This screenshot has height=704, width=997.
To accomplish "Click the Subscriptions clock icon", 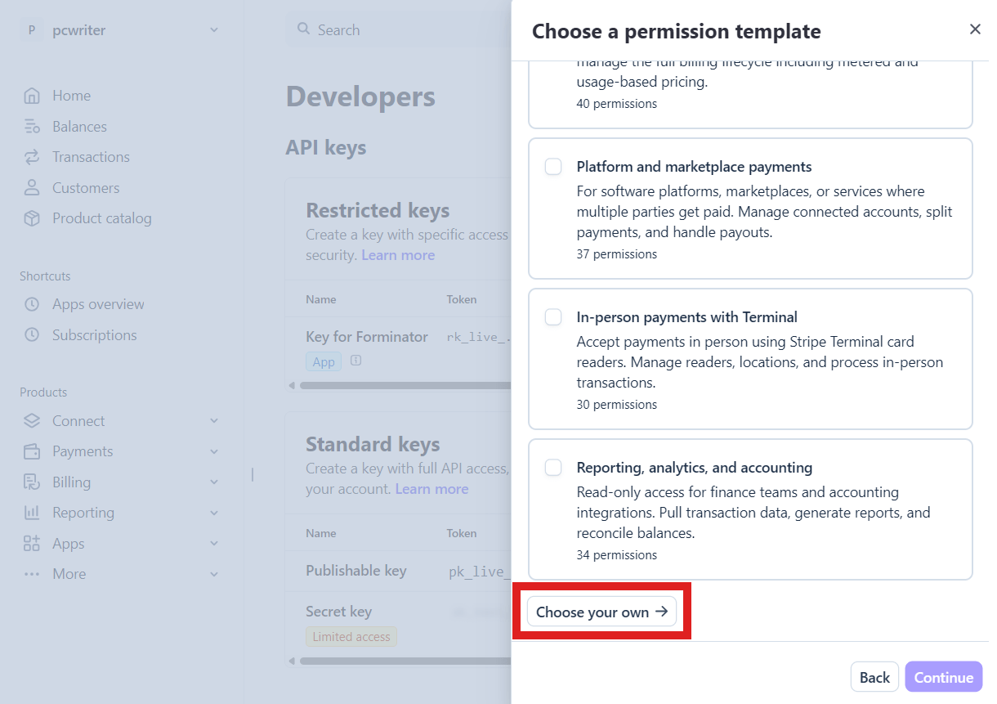I will pyautogui.click(x=32, y=335).
